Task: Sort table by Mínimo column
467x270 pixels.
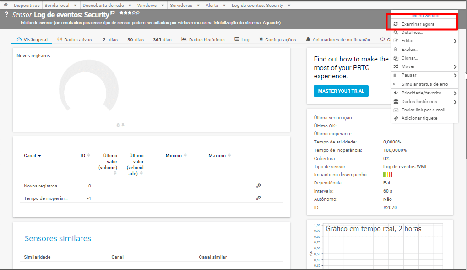Action: coord(176,155)
